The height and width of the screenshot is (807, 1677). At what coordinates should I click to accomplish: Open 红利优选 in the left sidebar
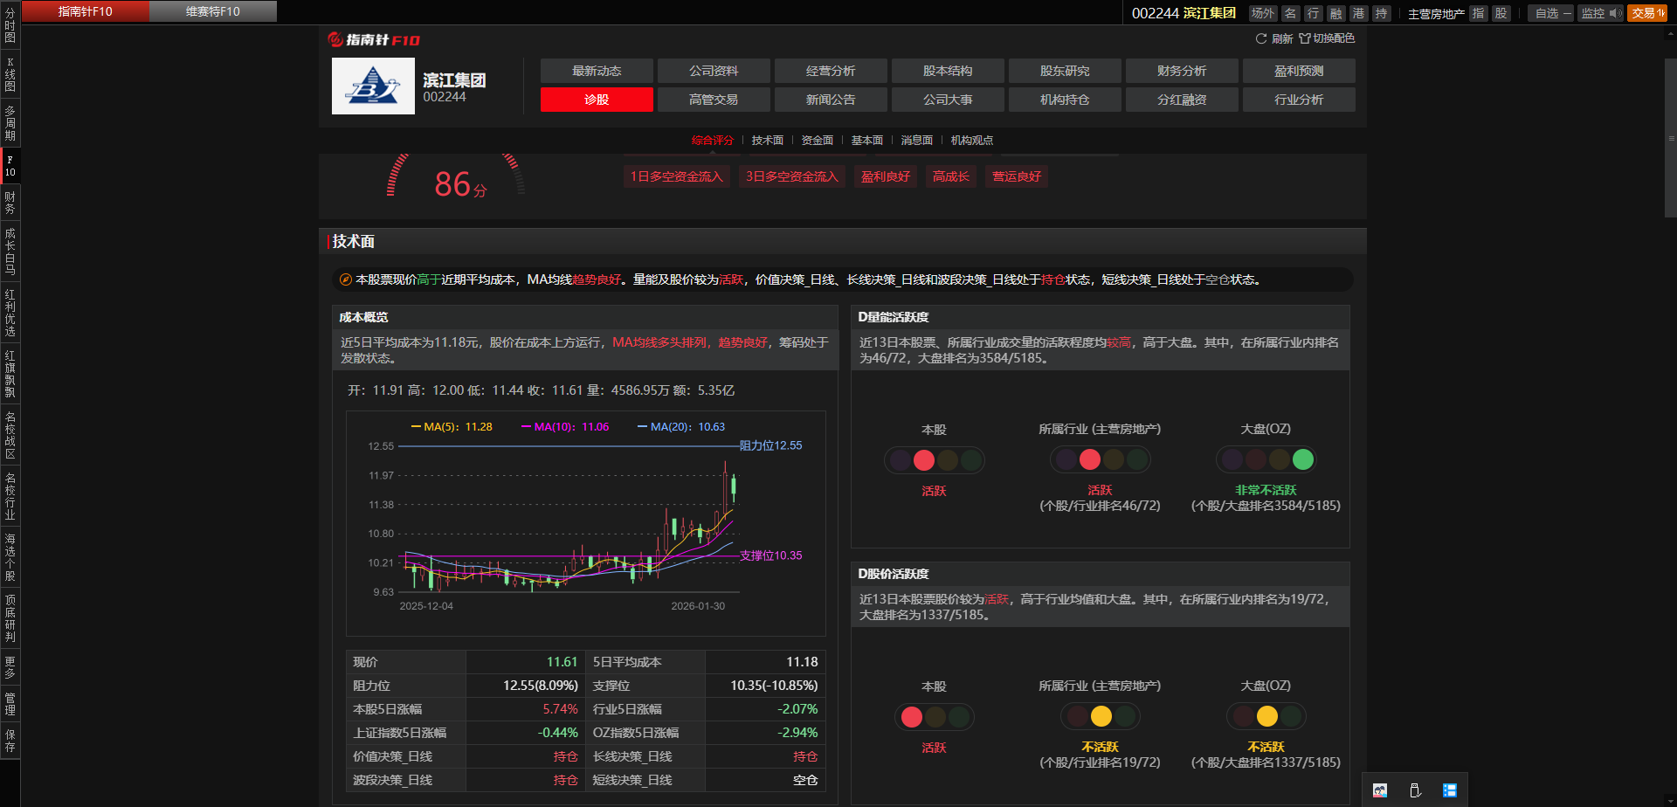10,313
